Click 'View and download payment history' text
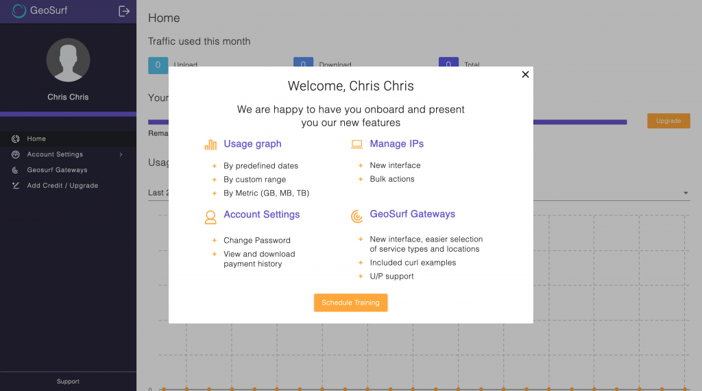 pos(259,259)
